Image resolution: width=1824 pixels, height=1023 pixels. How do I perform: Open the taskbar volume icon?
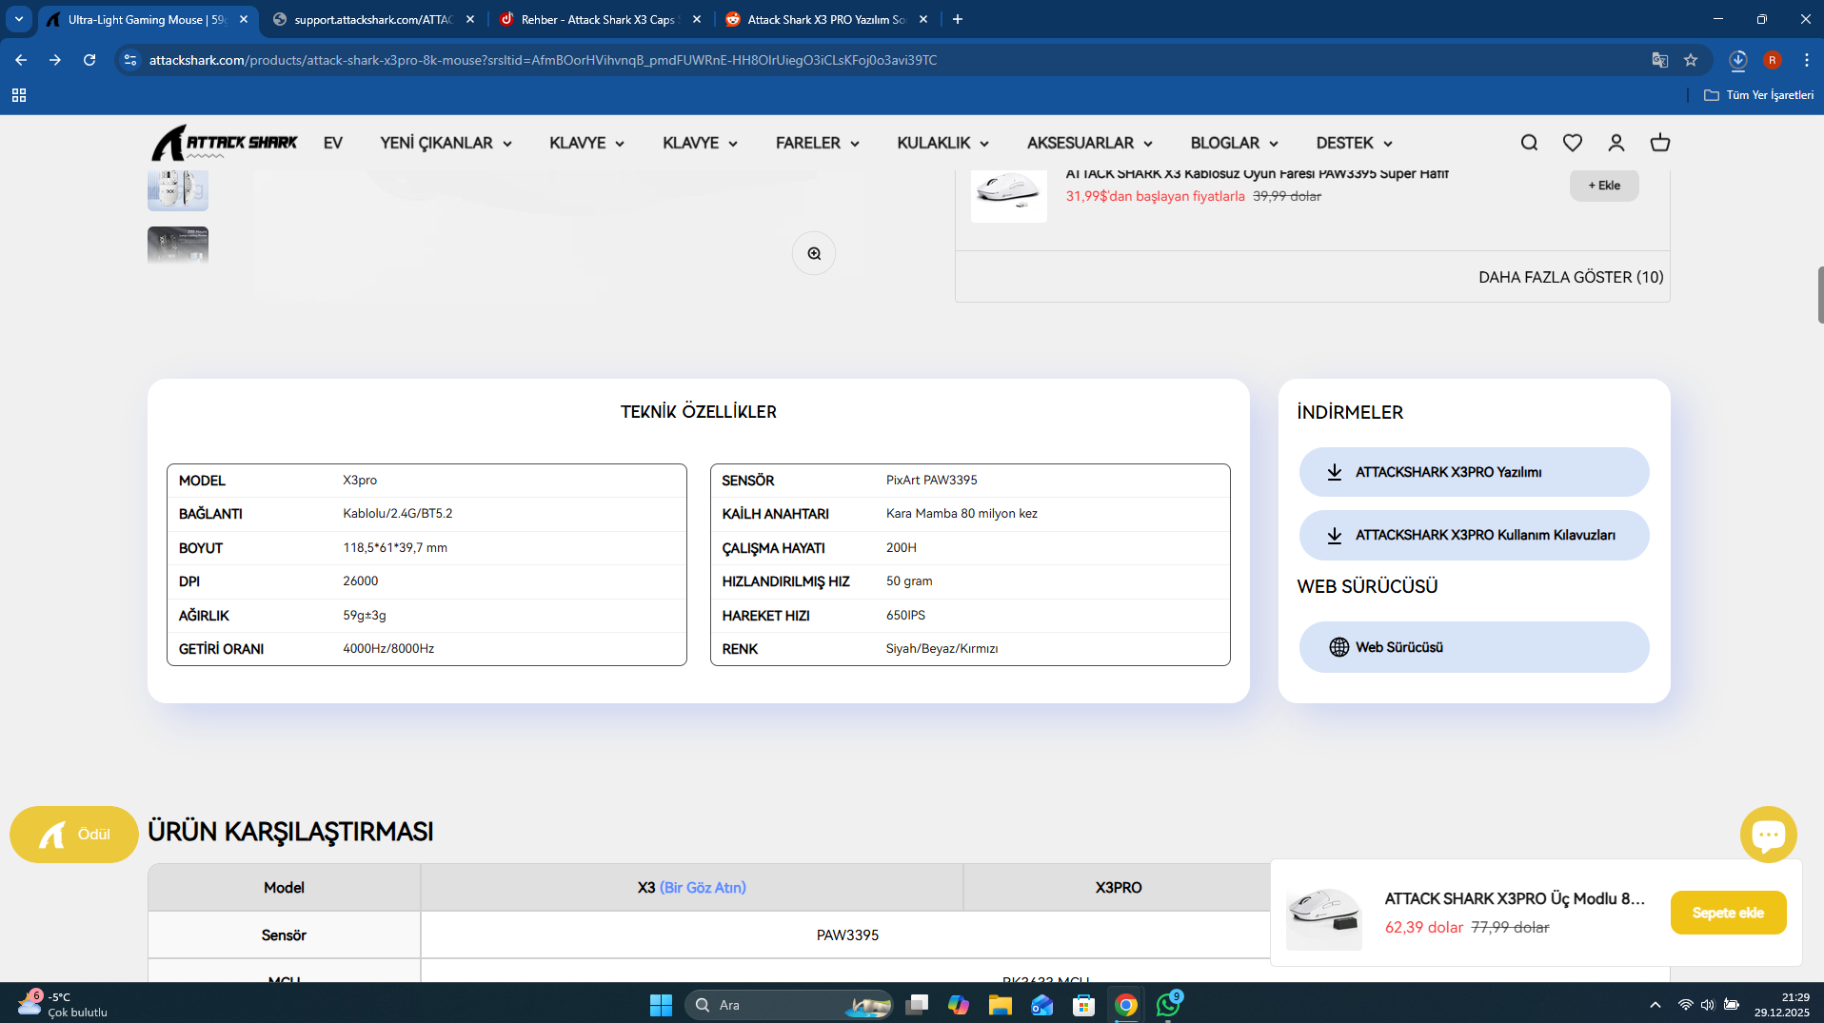[x=1708, y=1005]
